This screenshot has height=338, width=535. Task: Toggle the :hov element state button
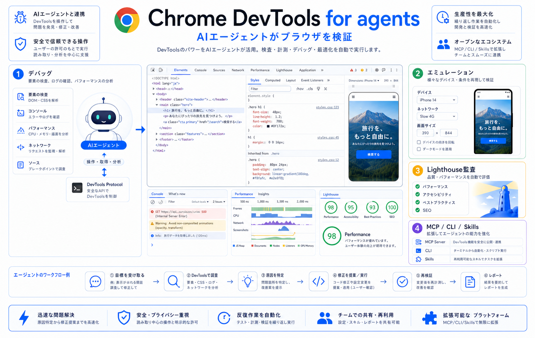(300, 89)
